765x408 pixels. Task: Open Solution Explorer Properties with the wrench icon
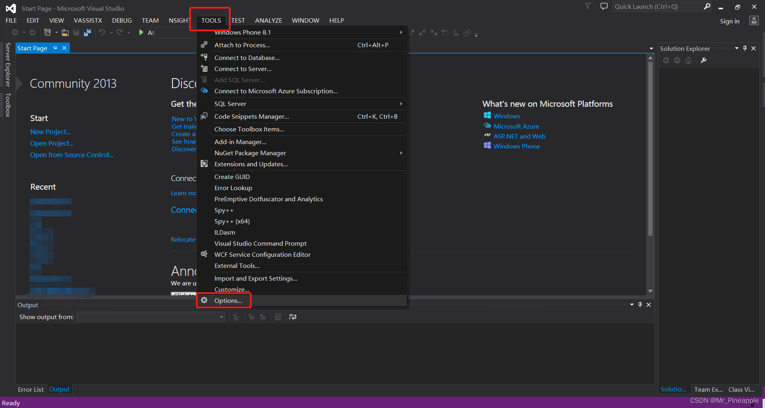tap(703, 60)
